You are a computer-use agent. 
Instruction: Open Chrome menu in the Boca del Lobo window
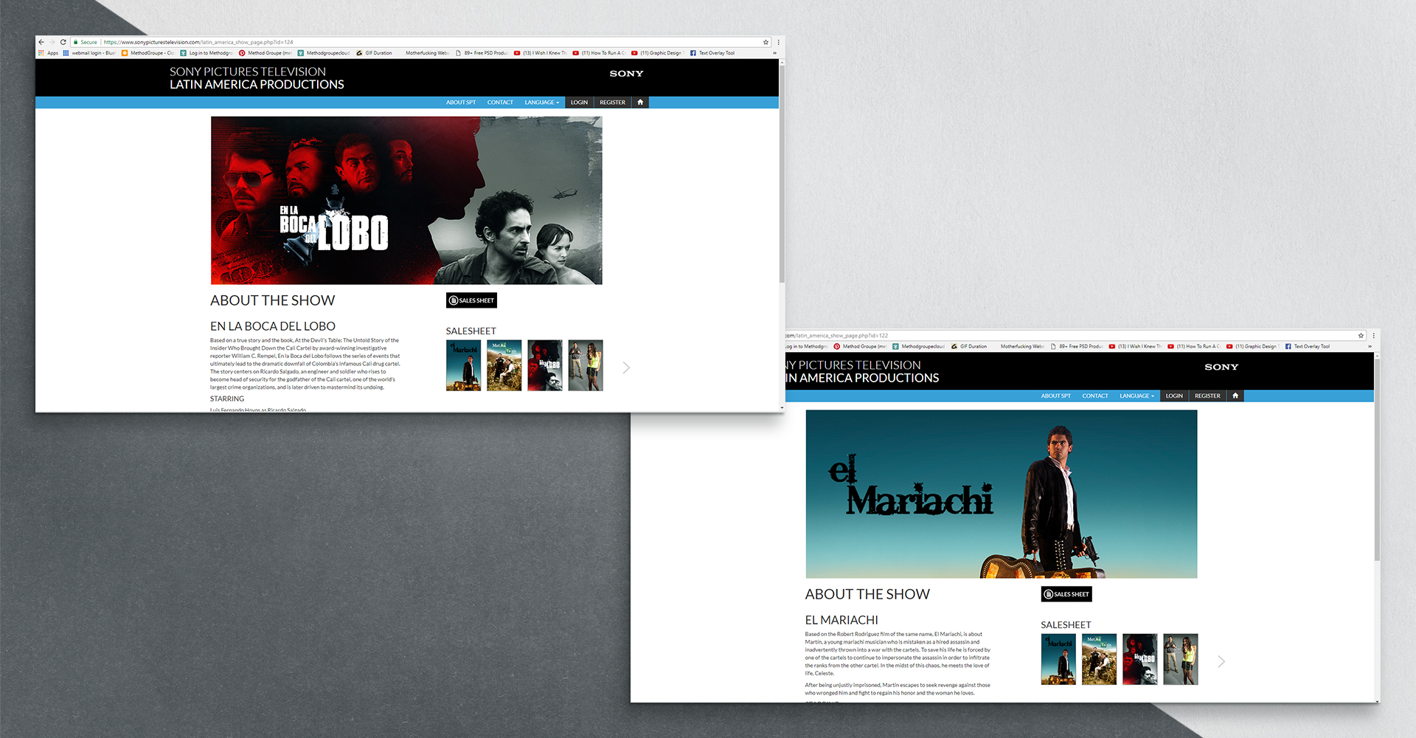pyautogui.click(x=778, y=42)
